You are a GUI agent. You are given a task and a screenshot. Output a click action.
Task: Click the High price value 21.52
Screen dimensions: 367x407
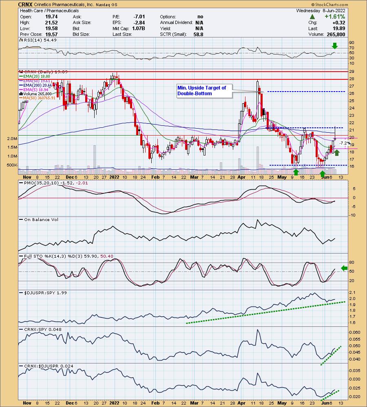click(x=51, y=22)
